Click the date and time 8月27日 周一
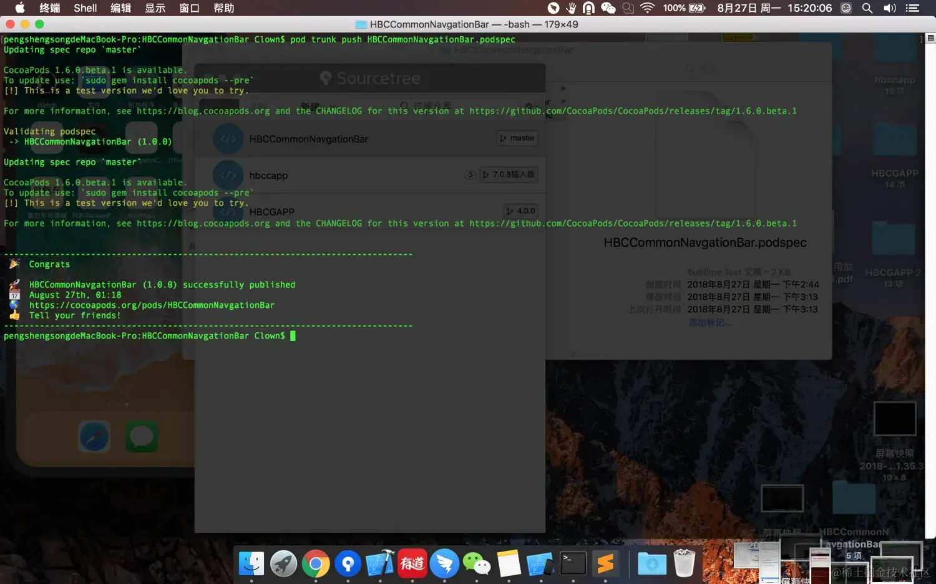The image size is (936, 584). [x=749, y=8]
